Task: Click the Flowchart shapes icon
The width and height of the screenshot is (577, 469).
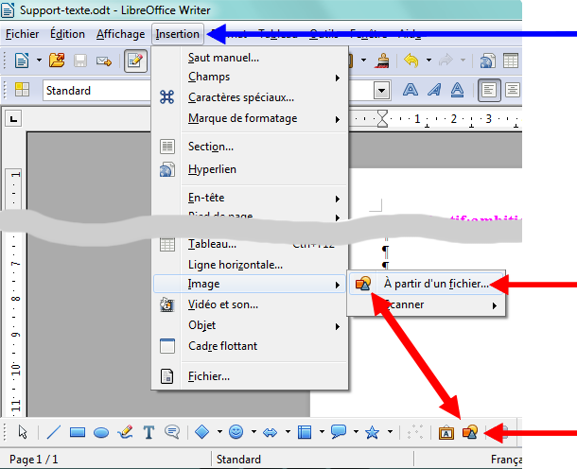Action: click(305, 432)
